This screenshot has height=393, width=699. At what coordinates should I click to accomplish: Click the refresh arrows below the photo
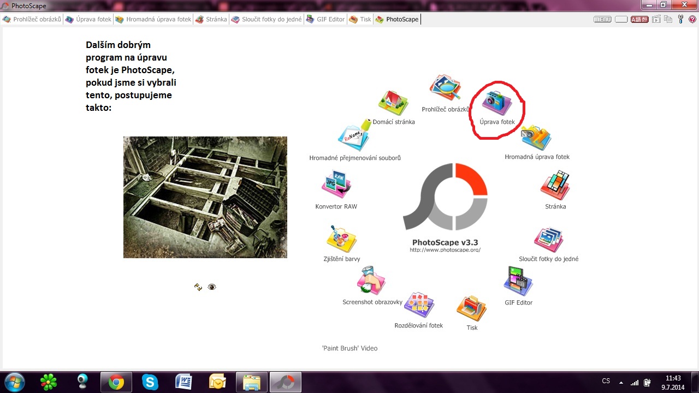(x=198, y=287)
